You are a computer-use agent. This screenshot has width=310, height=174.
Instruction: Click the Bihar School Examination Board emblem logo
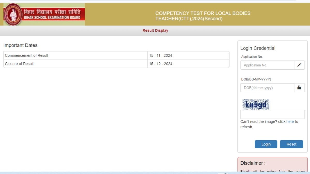(x=13, y=14)
